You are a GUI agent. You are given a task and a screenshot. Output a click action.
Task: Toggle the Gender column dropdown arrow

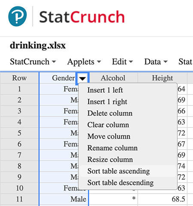pos(82,78)
